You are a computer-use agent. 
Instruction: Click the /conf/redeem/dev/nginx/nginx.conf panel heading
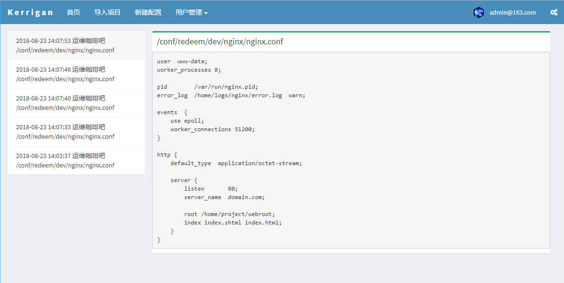(220, 42)
